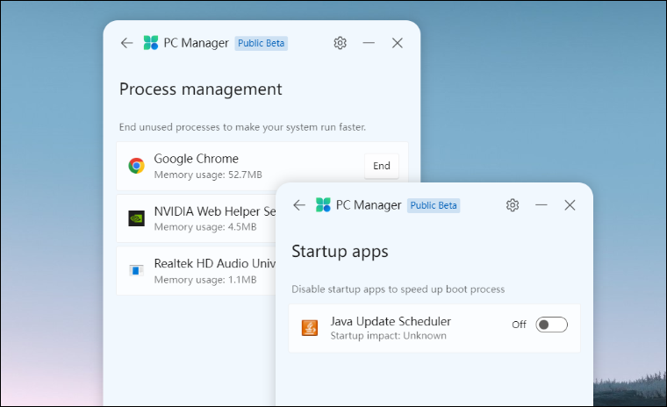Click the NVIDIA Web Helper icon
667x407 pixels.
click(x=137, y=218)
